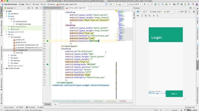Click LoginBlueOrange breadcrumb in navigation bar

pyautogui.click(x=9, y=4)
